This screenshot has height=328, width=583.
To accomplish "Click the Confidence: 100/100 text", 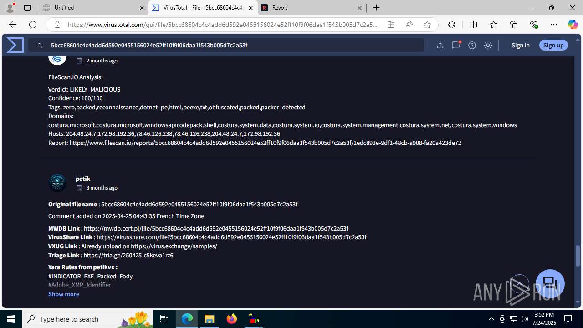I will point(76,98).
